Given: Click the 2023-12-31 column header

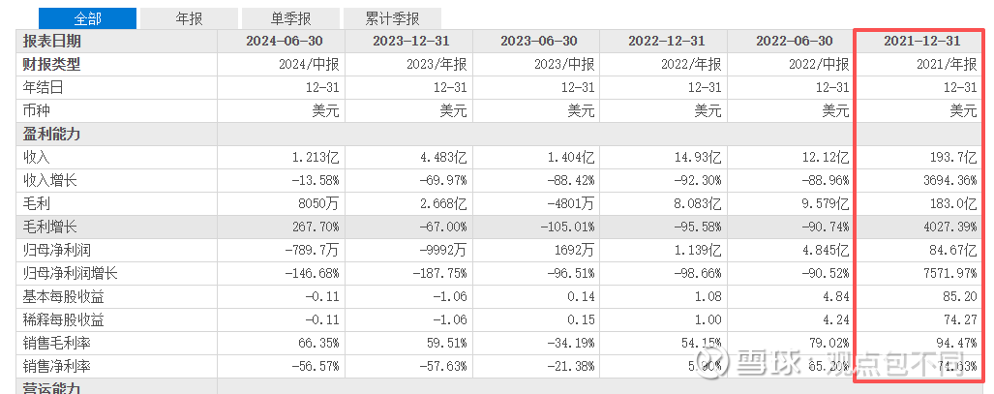Looking at the screenshot, I should click(407, 42).
